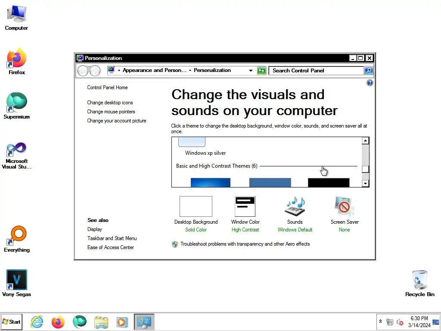The image size is (441, 331).
Task: Click the muted volume tray icon
Action: pos(400,322)
